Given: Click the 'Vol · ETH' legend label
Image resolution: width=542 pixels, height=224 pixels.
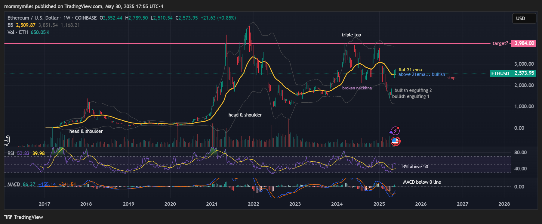Looking at the screenshot, I should (x=17, y=32).
